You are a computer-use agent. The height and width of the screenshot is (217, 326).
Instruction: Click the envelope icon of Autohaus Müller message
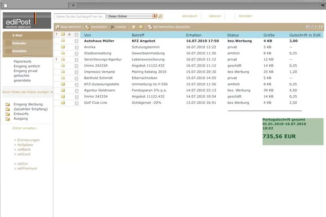tap(63, 40)
